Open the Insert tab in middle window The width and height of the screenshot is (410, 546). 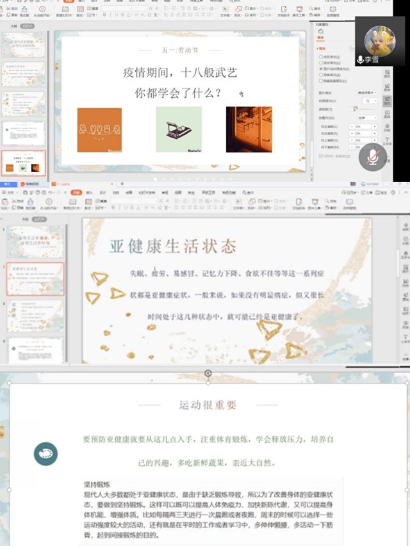tap(90, 192)
